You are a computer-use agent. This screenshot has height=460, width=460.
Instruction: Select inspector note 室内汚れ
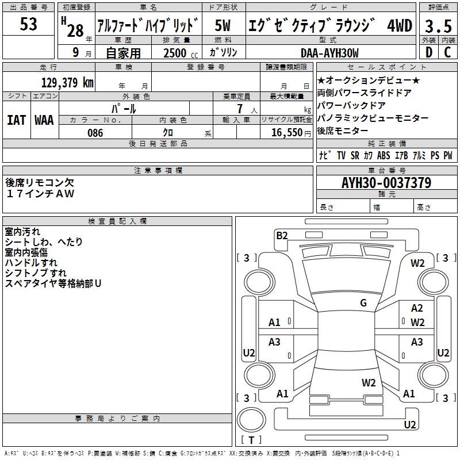tap(22, 232)
